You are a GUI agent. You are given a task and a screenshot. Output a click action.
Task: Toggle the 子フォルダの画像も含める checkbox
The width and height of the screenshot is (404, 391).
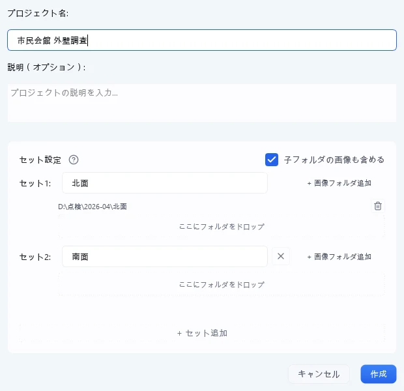pos(272,160)
